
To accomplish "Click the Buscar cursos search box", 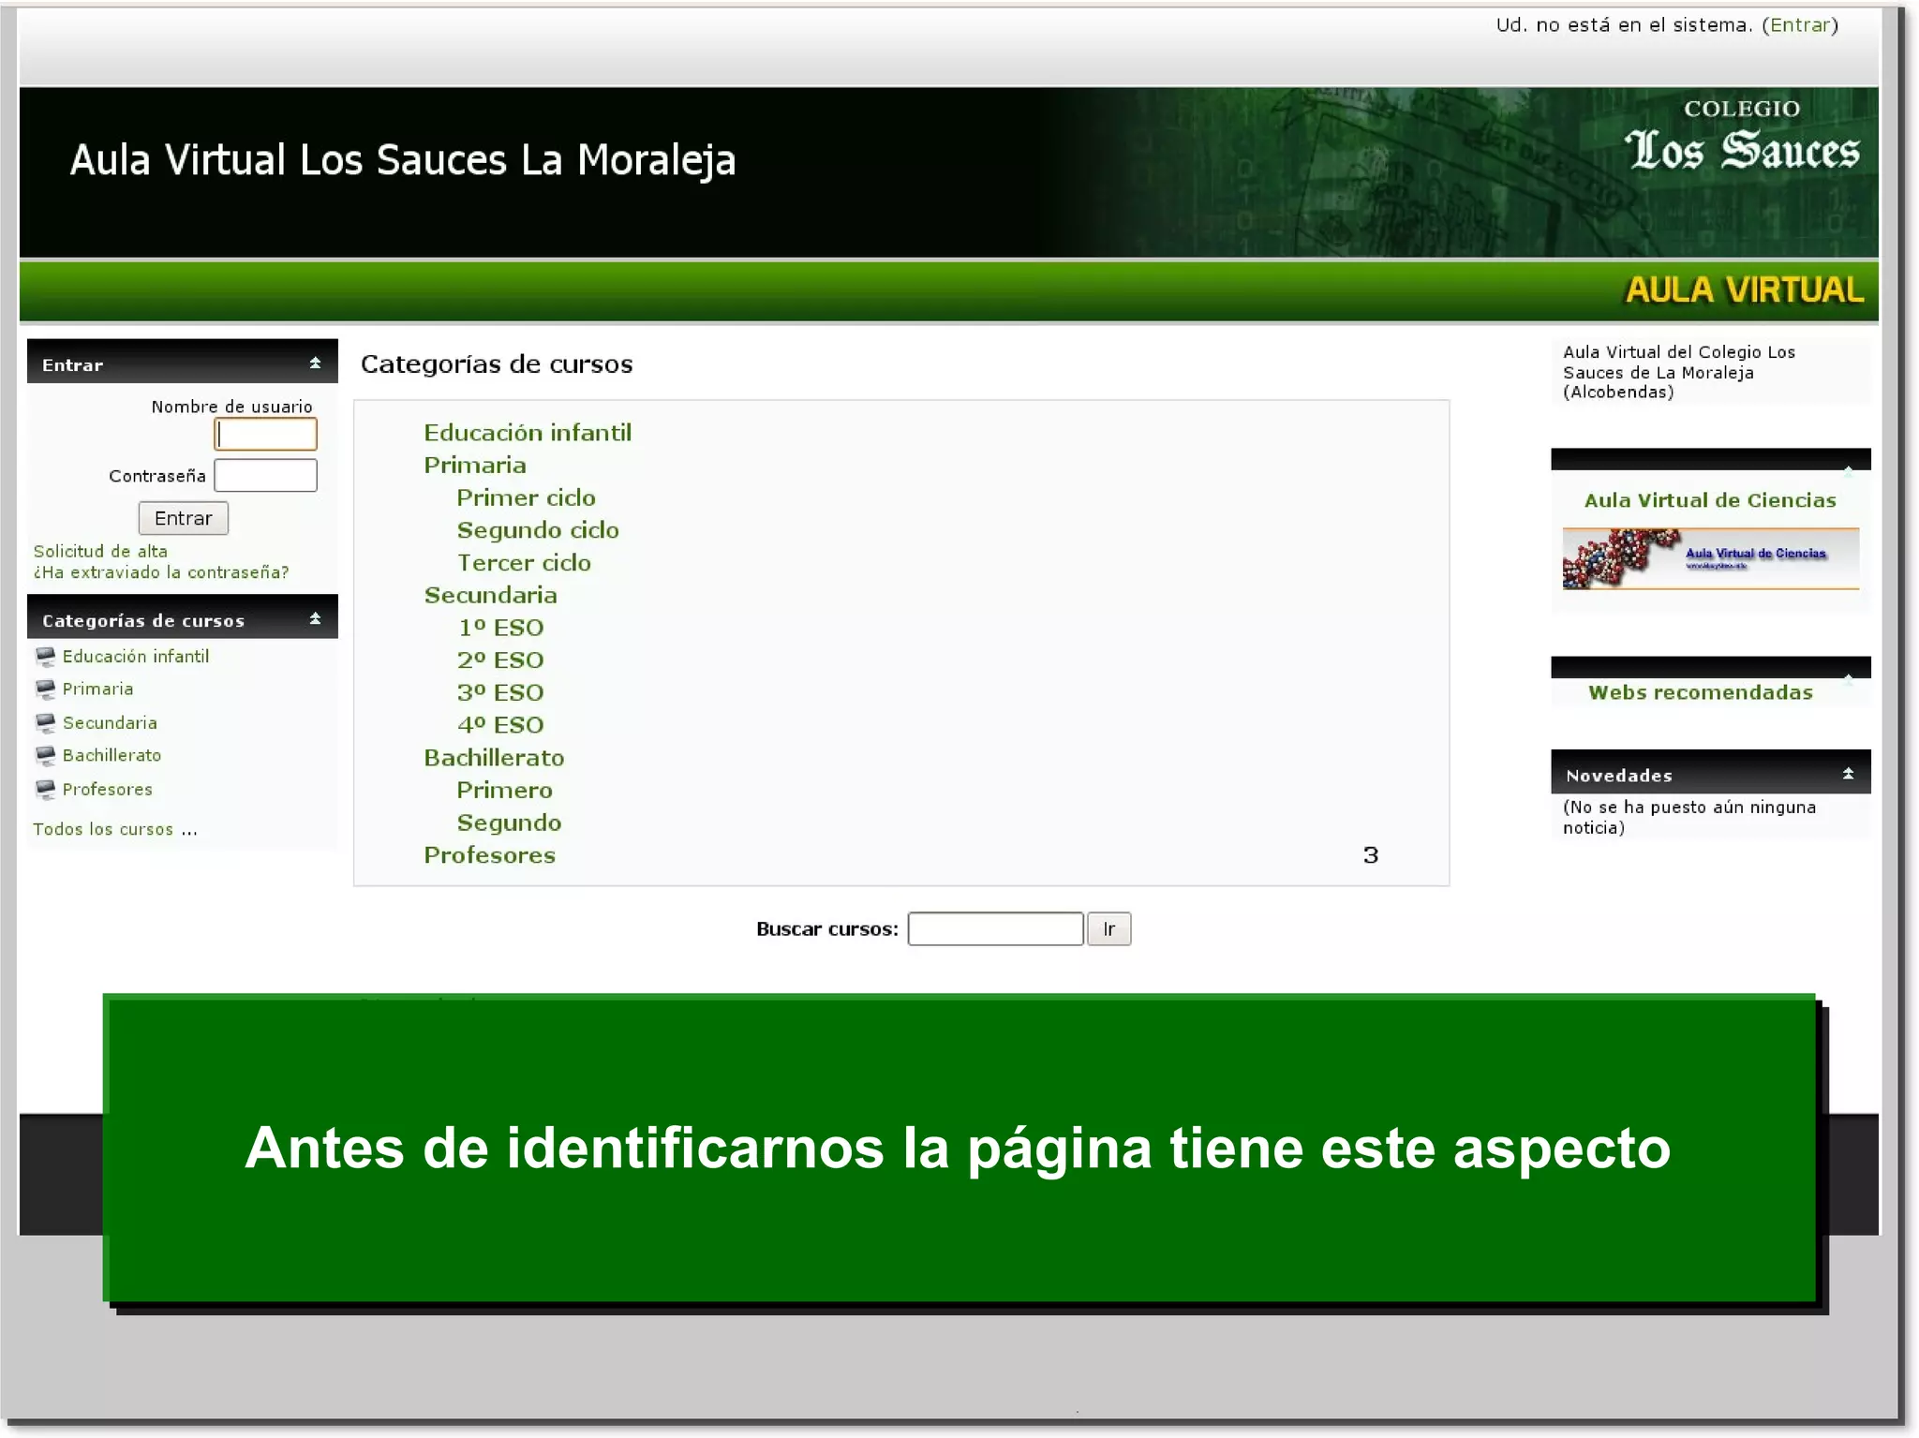I will (x=995, y=929).
